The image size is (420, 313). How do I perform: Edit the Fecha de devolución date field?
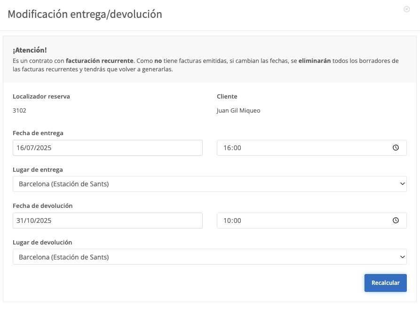108,221
